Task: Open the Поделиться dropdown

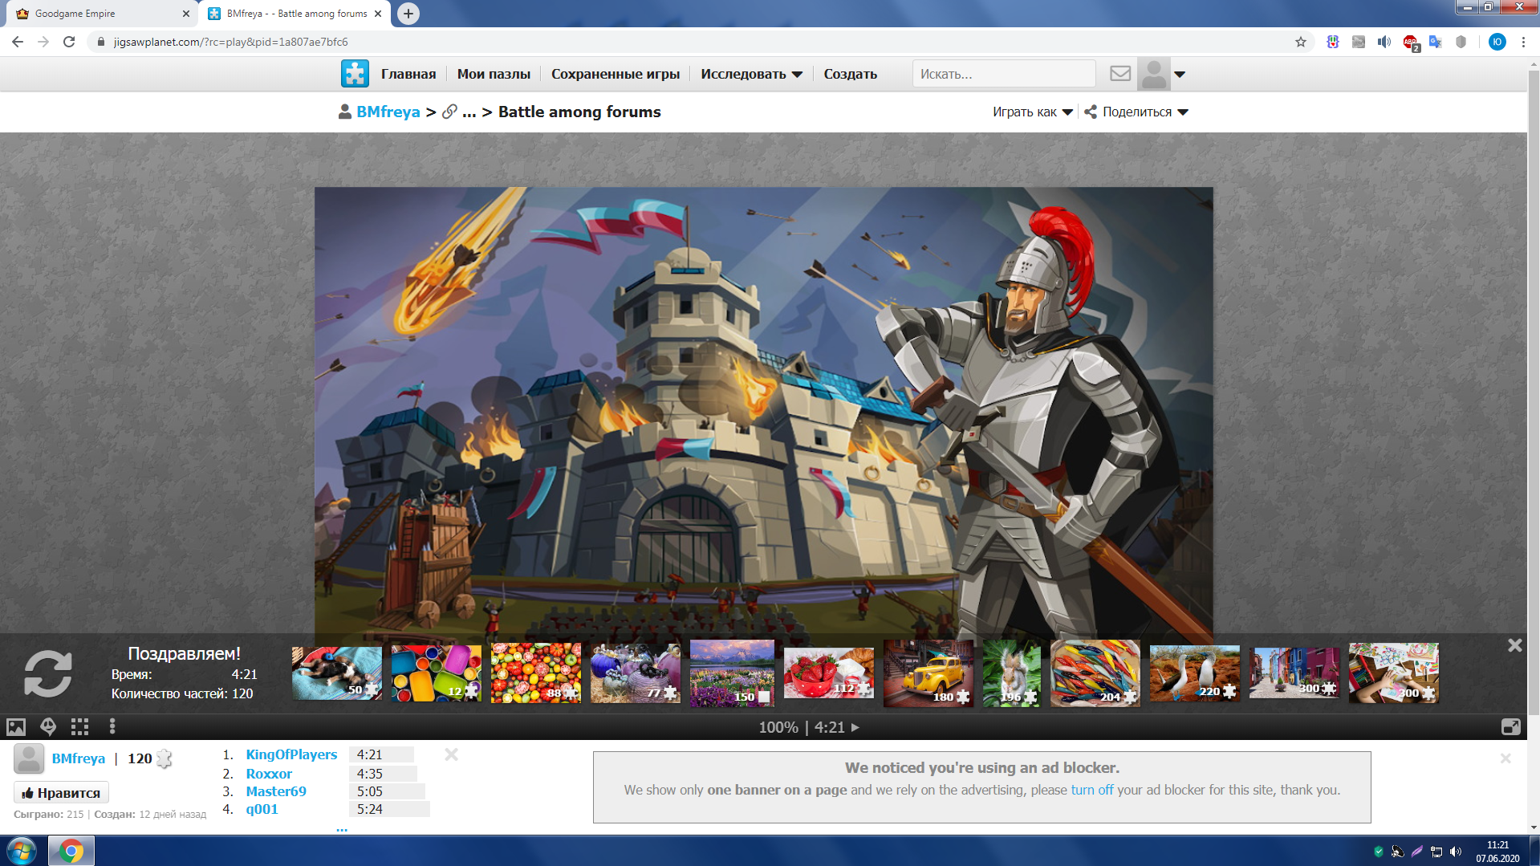Action: tap(1145, 112)
